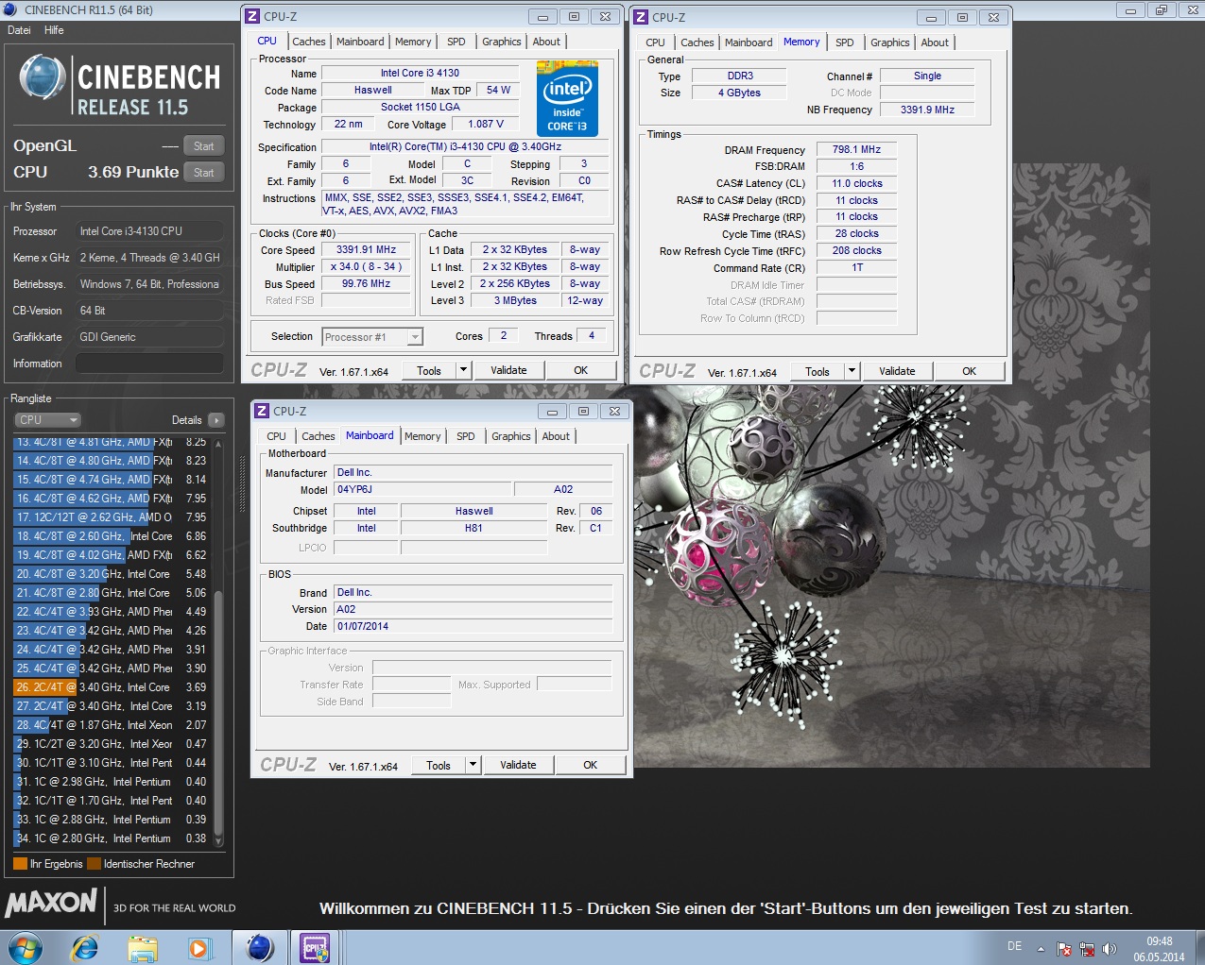The image size is (1205, 965).
Task: Open the network status tray icon
Action: point(1087,949)
